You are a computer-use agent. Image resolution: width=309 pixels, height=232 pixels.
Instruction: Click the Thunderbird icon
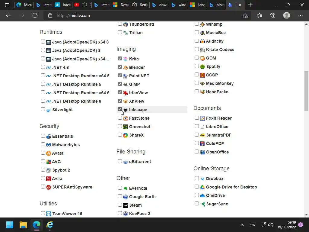click(125, 24)
